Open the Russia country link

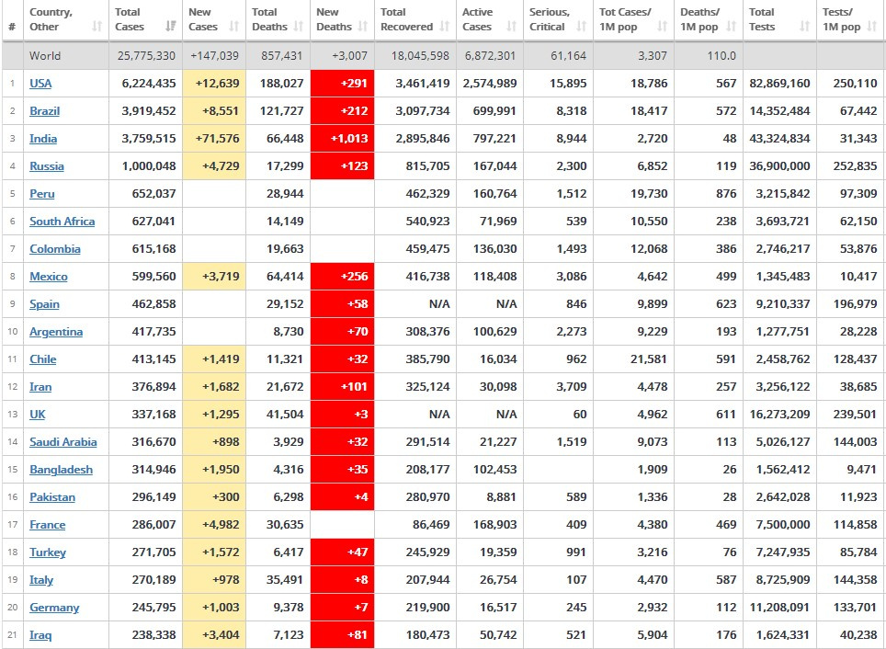coord(46,166)
